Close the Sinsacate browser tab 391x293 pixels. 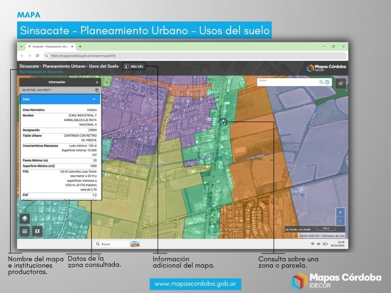coord(72,46)
